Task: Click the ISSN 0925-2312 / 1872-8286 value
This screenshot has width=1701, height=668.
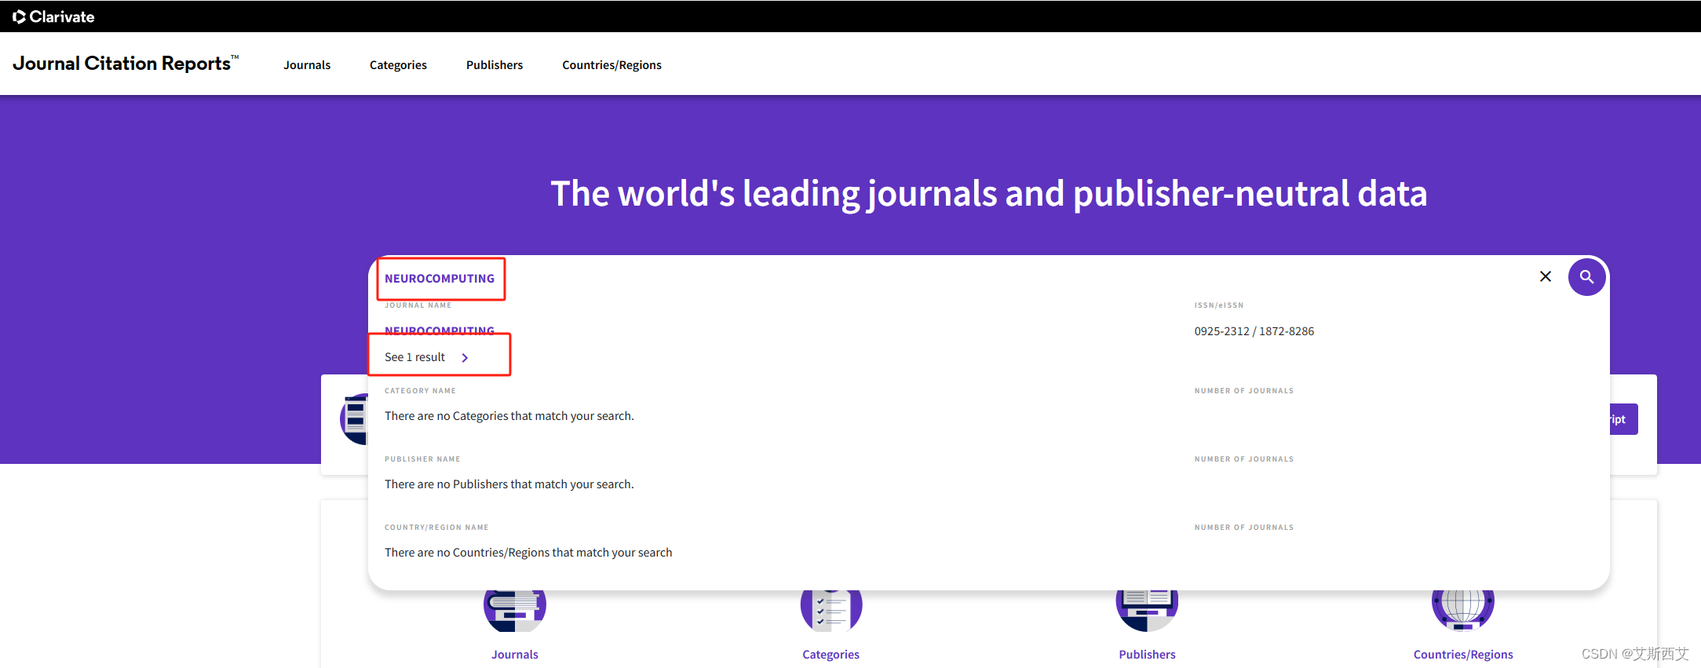Action: tap(1254, 331)
